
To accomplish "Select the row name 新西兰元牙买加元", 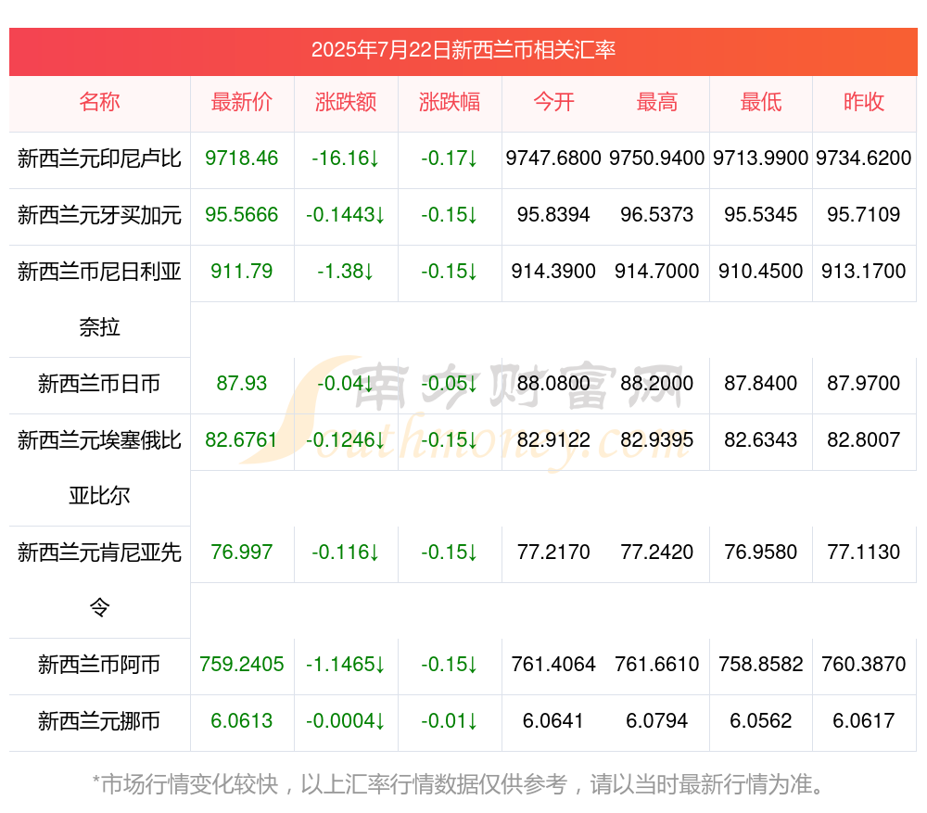I will 99,215.
